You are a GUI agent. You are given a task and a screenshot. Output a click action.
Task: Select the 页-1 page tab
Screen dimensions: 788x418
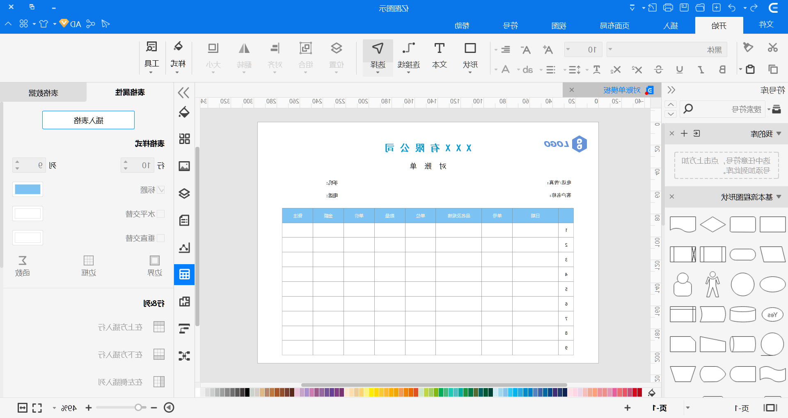(660, 408)
